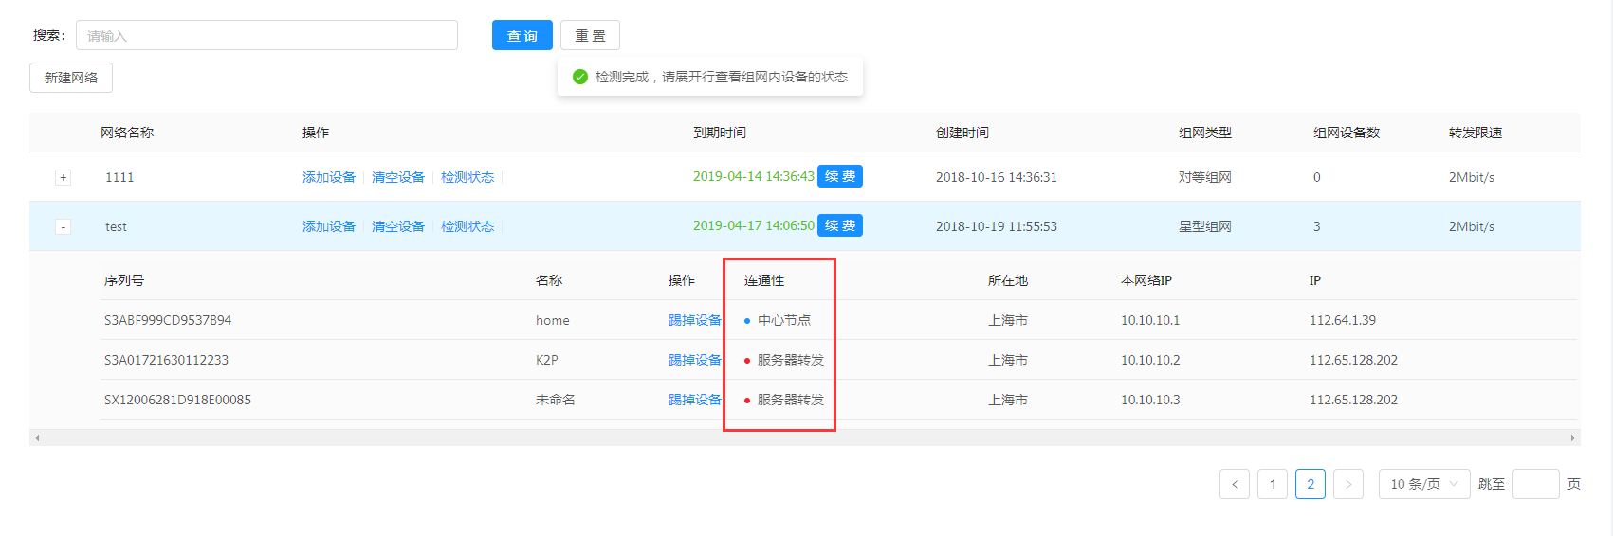Click the network name test

(116, 226)
